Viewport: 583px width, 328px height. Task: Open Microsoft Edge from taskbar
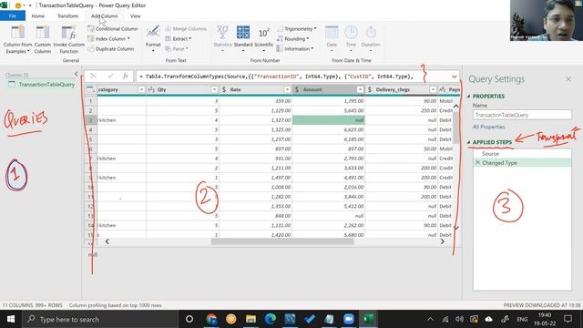pyautogui.click(x=271, y=319)
